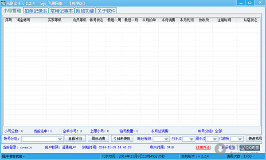Click the 本月消费 column header
This screenshot has width=266, height=160.
click(x=168, y=20)
